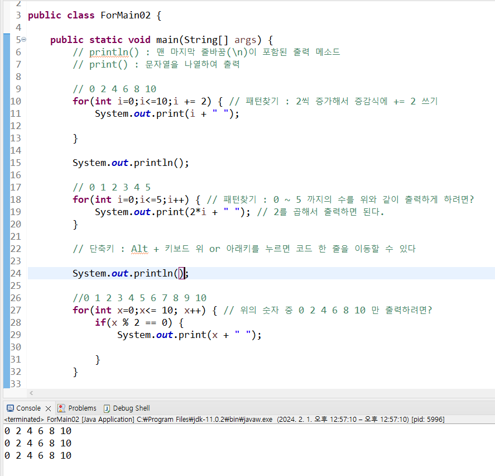Click the horizontal scrollbar left arrow

click(31, 393)
